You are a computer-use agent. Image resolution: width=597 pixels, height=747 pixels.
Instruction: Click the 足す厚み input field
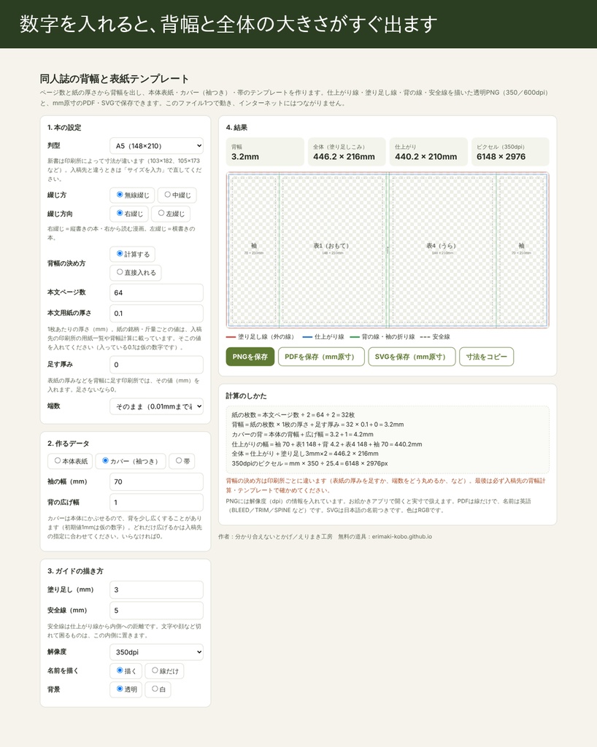pyautogui.click(x=156, y=365)
